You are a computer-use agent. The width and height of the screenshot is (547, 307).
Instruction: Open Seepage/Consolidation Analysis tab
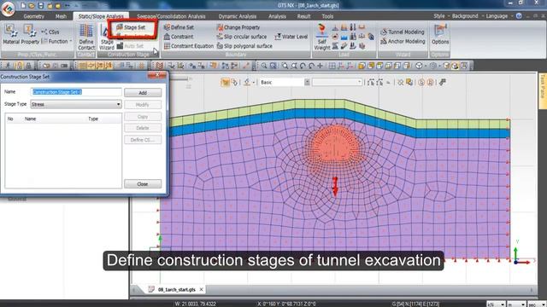[x=171, y=16]
